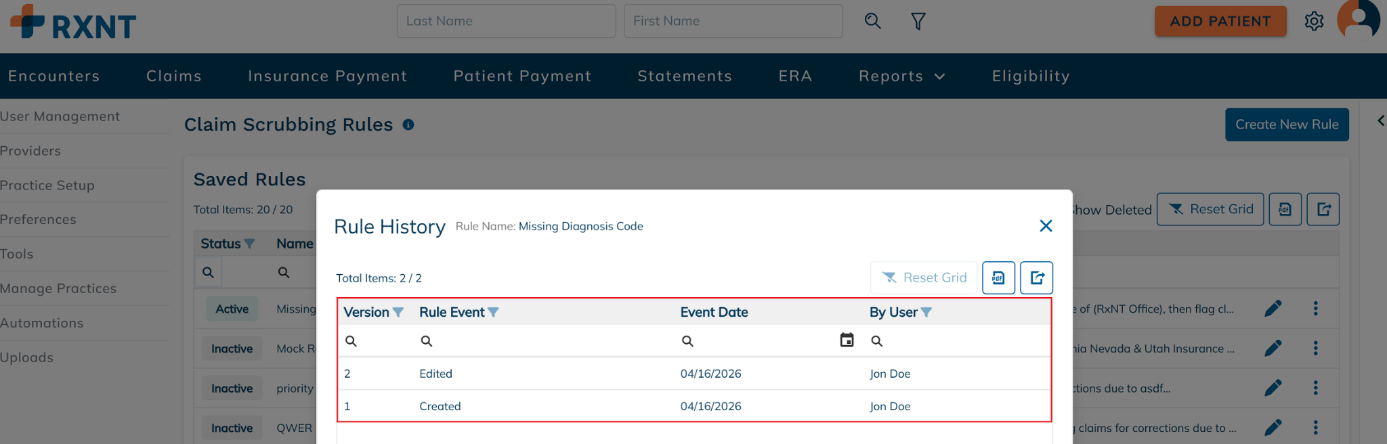Open the By User column filter
Screen dimensions: 1387x444
926,312
